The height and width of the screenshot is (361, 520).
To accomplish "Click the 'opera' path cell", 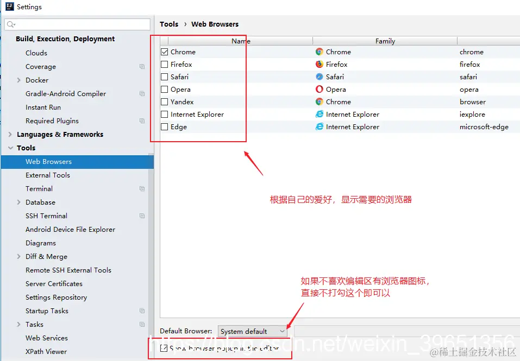I will point(469,90).
